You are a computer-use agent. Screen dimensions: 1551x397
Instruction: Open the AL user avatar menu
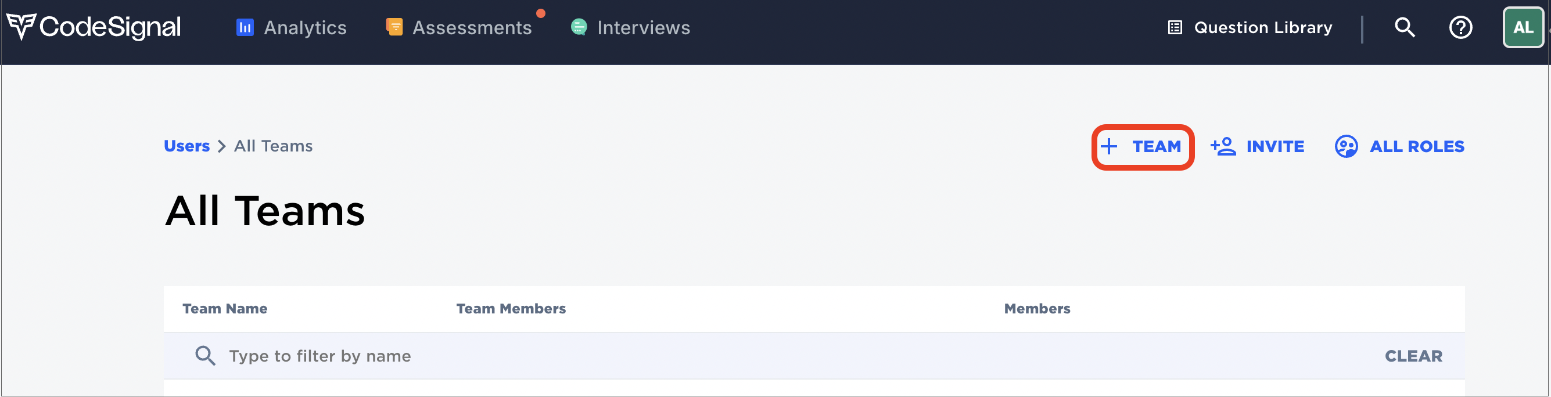point(1523,27)
